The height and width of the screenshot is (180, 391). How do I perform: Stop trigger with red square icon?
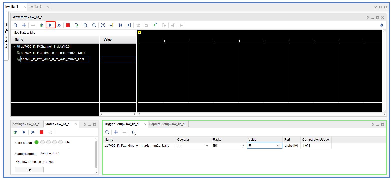pos(68,25)
